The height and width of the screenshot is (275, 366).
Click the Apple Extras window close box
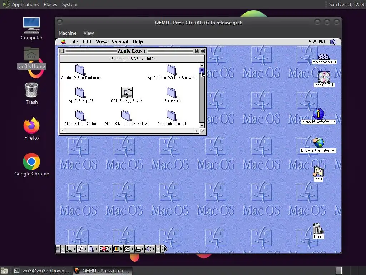[61, 51]
